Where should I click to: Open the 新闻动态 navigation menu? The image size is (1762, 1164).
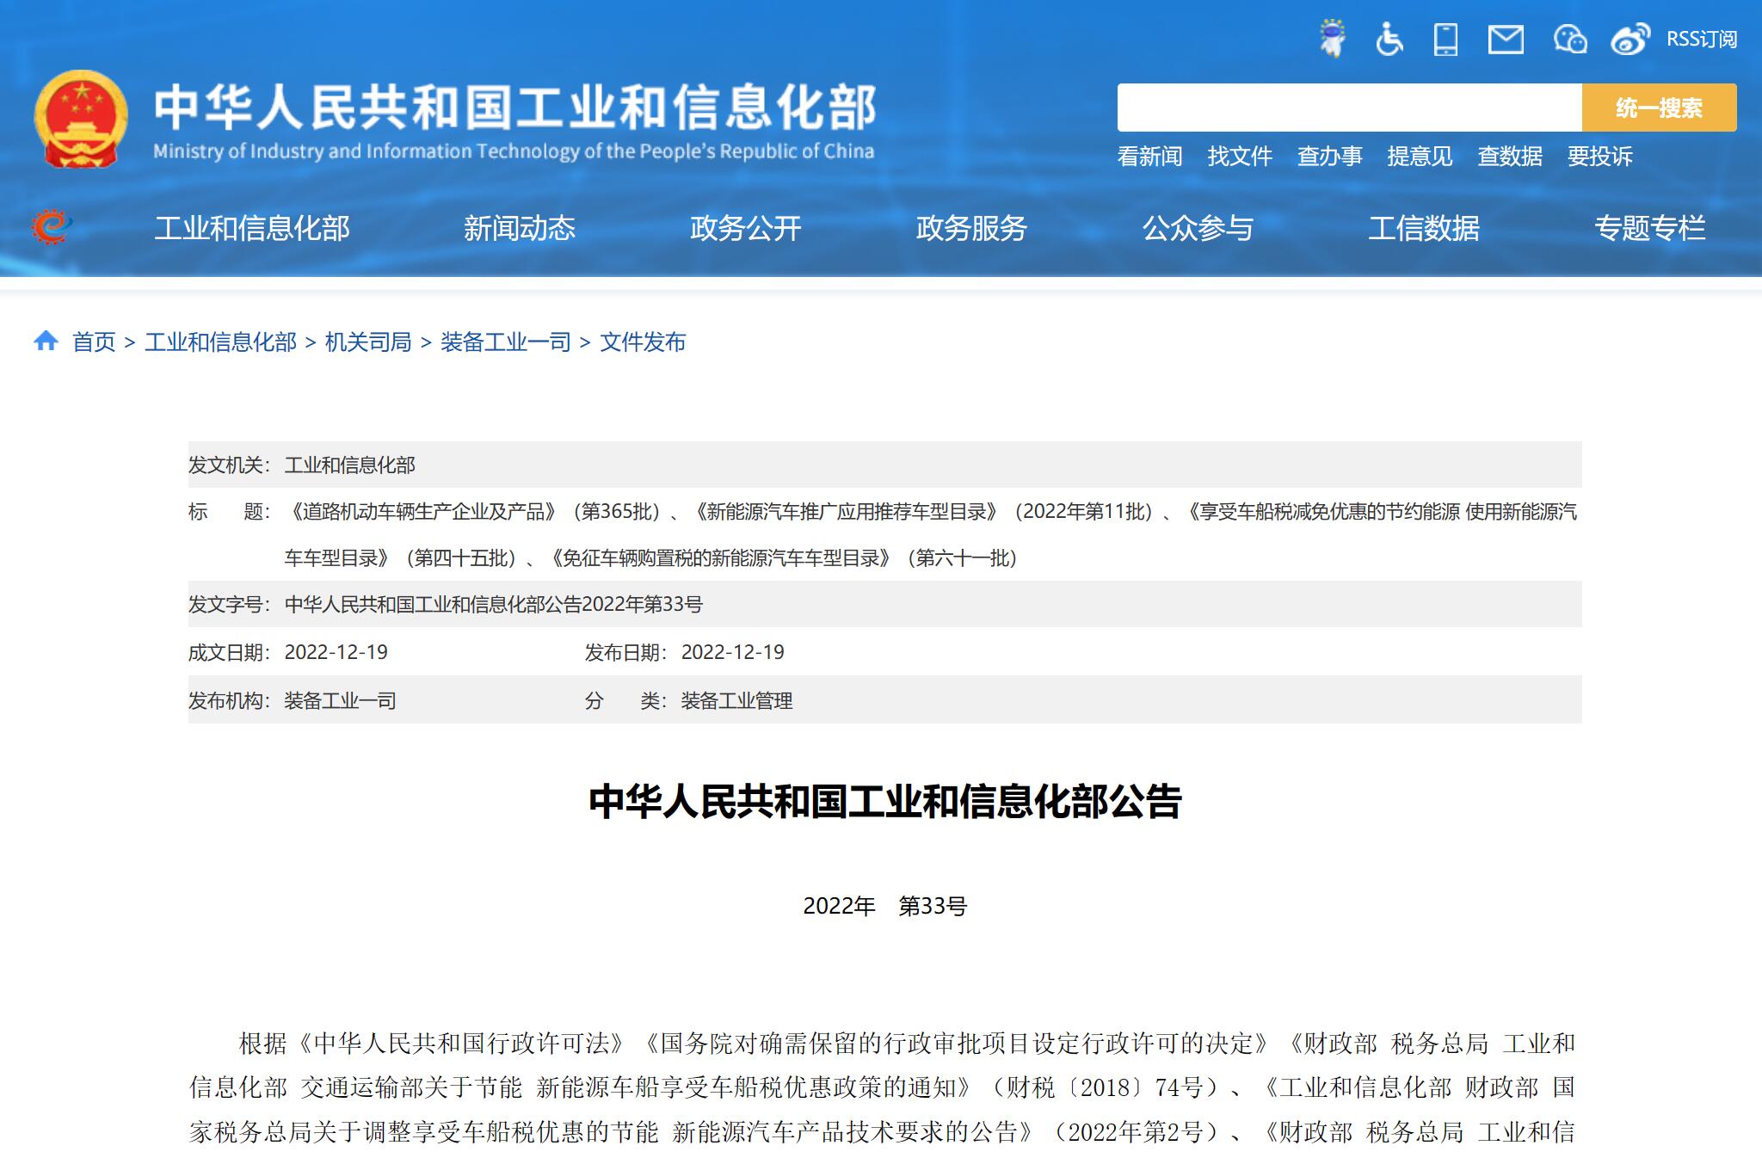coord(519,228)
